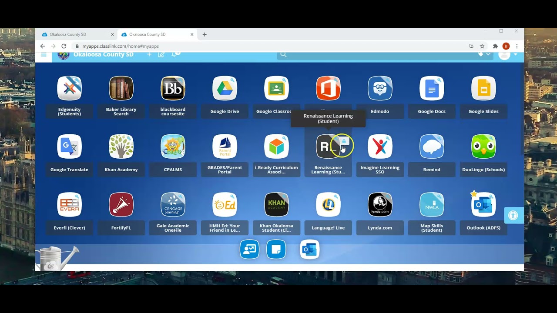Go back in browser history

(43, 46)
